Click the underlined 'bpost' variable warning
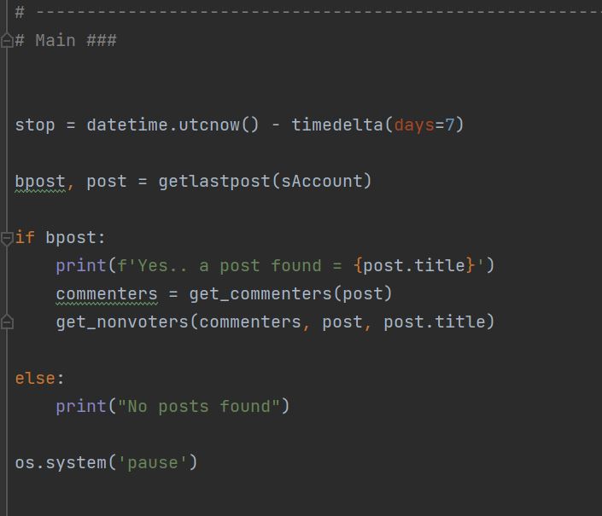The image size is (602, 516). 40,183
